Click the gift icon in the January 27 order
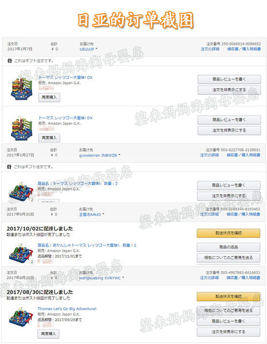Screen dimensions: 267x344 (x=9, y=167)
